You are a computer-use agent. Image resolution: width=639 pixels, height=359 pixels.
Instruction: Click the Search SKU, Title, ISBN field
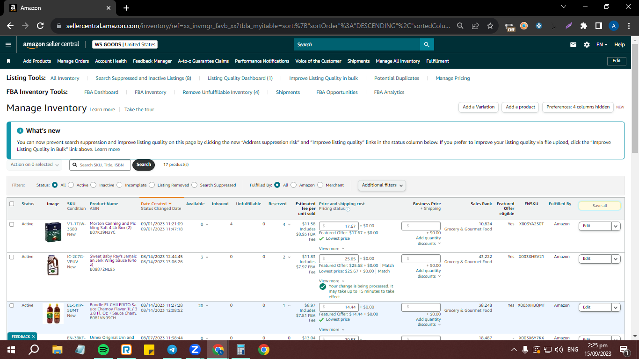click(100, 165)
